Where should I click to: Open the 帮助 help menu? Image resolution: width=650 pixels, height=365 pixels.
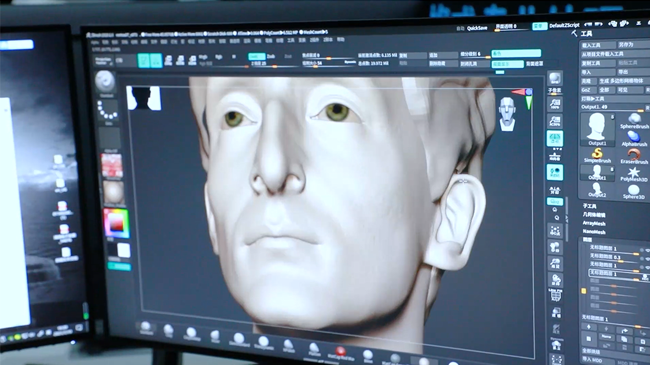point(341,40)
